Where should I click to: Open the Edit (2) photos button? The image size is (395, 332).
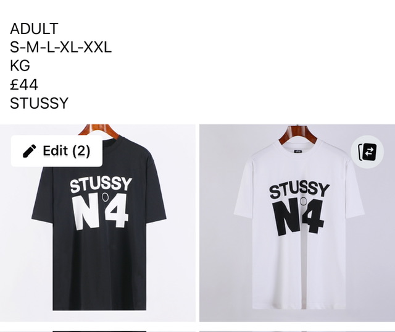pos(57,151)
